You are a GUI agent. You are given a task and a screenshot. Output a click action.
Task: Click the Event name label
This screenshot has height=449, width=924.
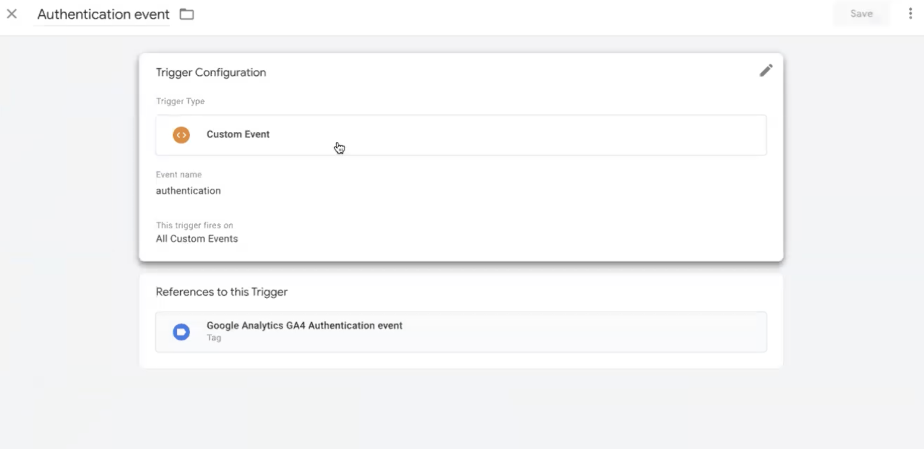[179, 175]
